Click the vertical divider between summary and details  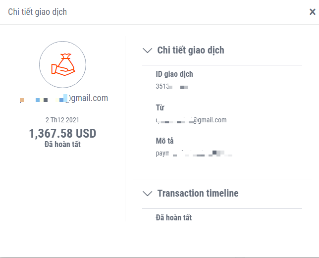(125, 129)
